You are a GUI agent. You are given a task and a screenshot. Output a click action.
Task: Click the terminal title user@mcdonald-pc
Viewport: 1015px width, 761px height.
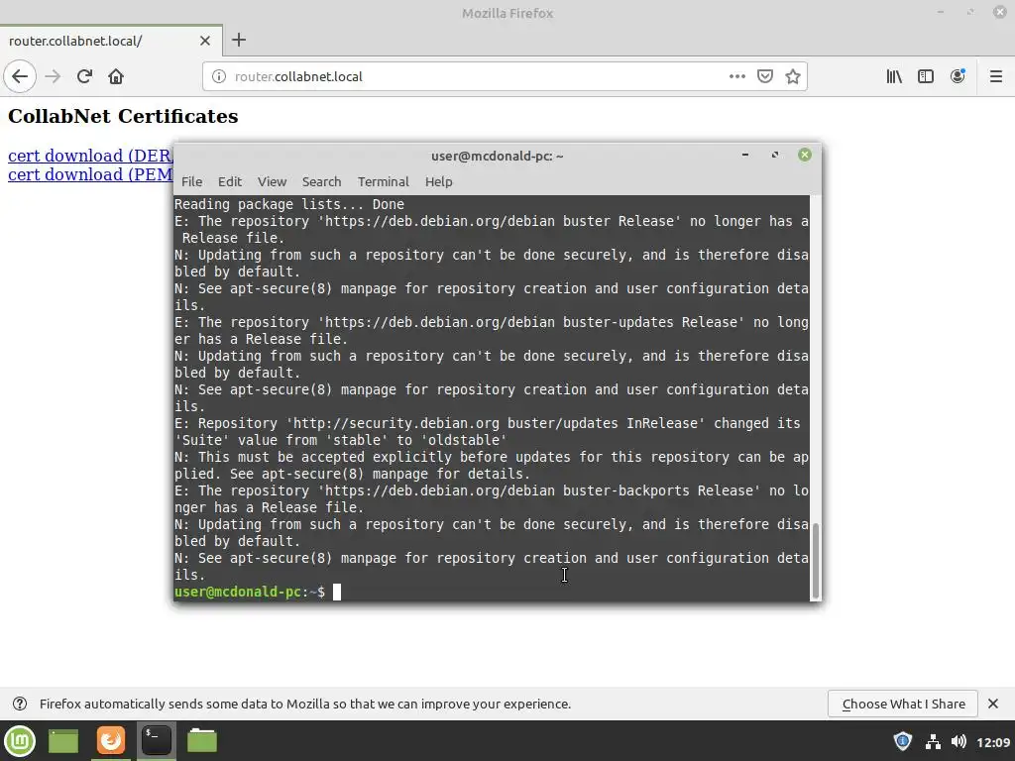(x=498, y=156)
